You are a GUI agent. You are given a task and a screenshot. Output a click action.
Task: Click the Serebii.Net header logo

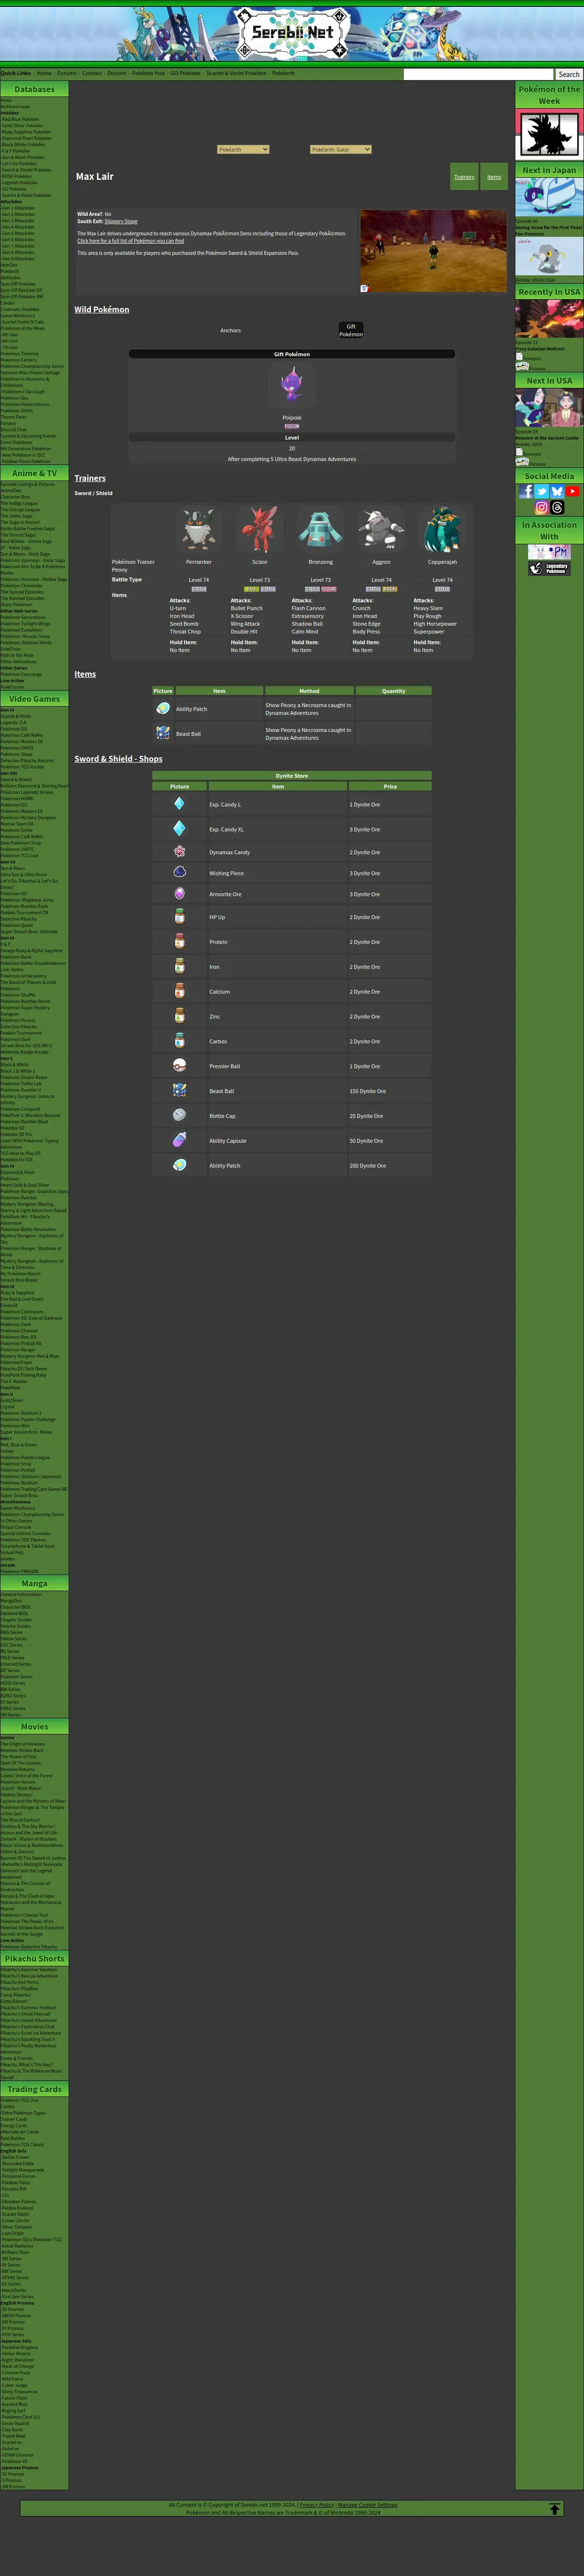[292, 32]
